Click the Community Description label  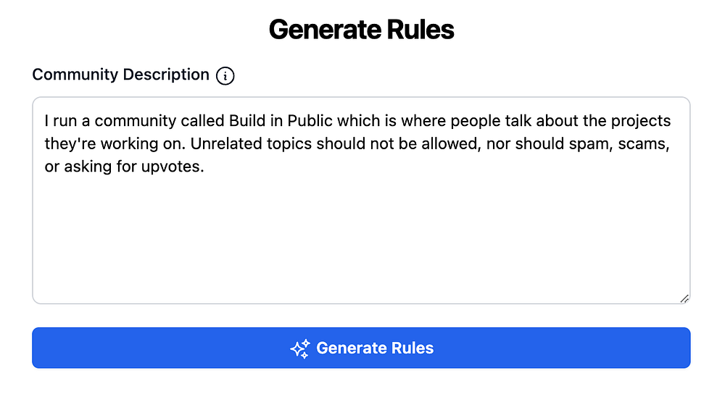click(x=120, y=75)
